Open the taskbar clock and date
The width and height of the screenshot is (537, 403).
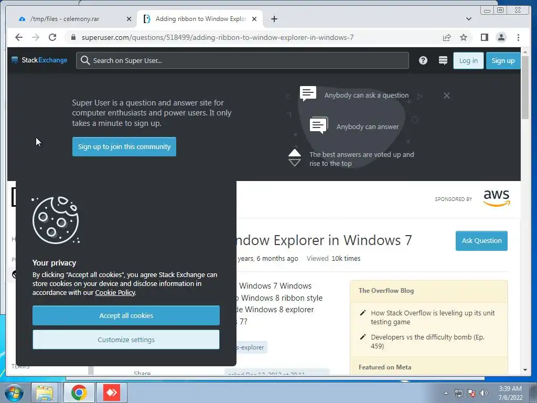510,393
